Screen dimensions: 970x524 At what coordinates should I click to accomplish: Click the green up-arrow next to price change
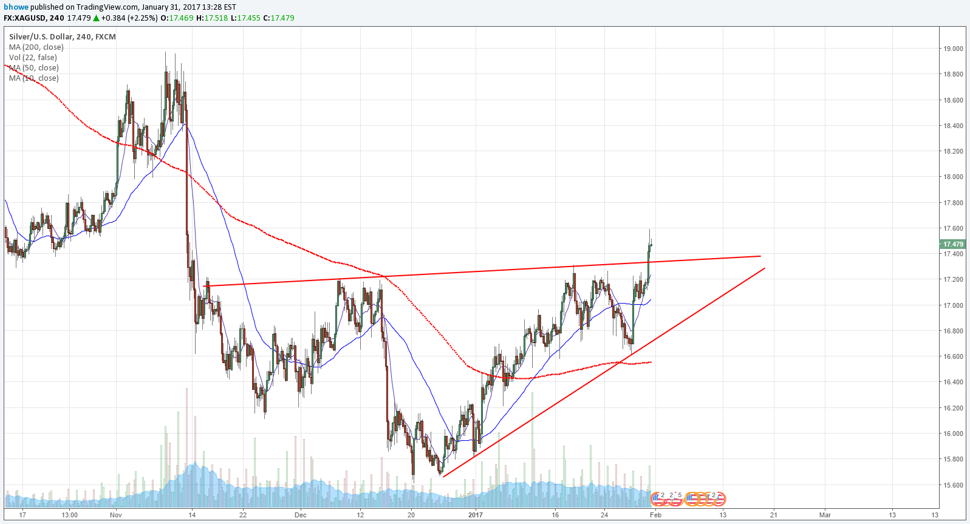pyautogui.click(x=96, y=18)
